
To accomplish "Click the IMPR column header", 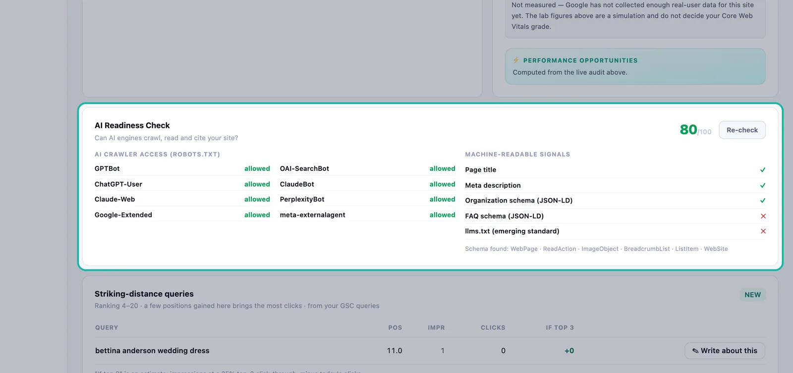I will pos(437,328).
